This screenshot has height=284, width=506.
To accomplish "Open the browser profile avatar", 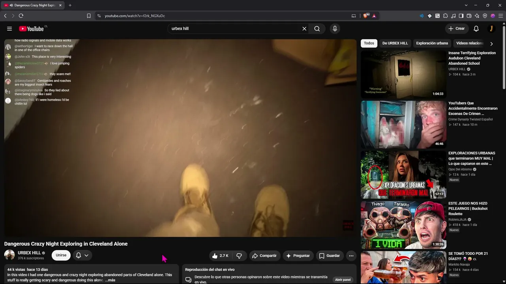I will (x=493, y=16).
